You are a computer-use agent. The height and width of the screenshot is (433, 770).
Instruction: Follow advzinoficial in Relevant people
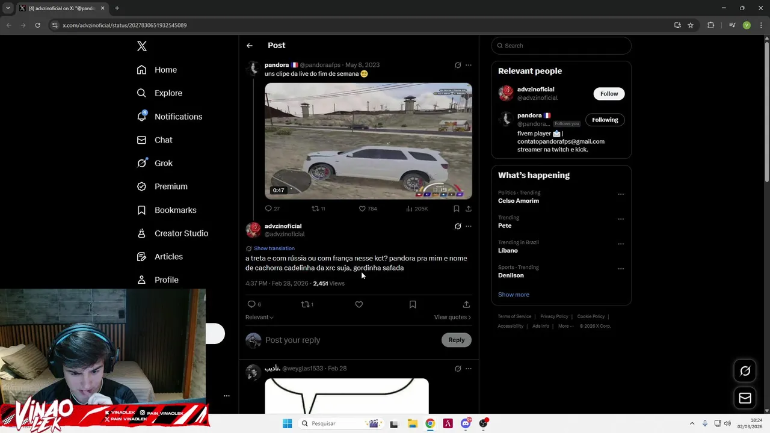[x=609, y=94]
